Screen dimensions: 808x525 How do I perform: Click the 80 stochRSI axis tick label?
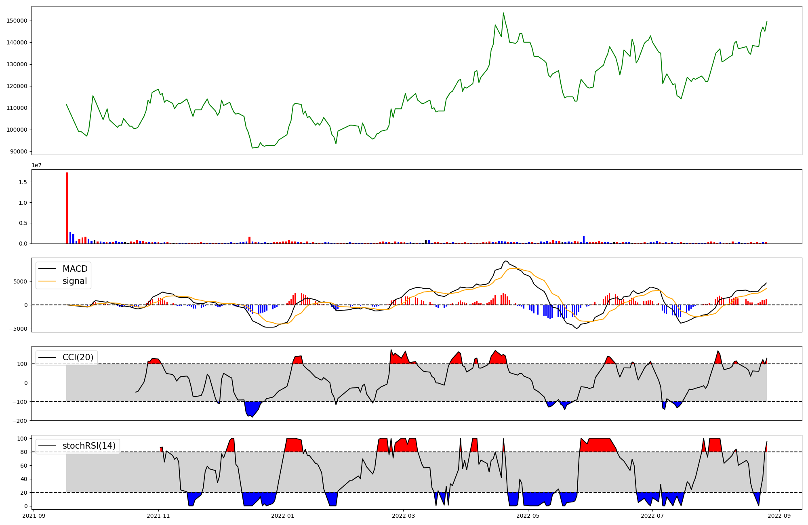click(24, 452)
